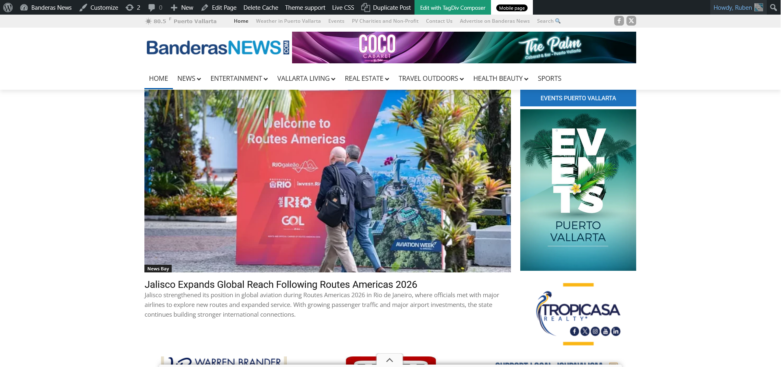The height and width of the screenshot is (367, 781).
Task: Expand the NEWS dropdown menu
Action: 189,78
